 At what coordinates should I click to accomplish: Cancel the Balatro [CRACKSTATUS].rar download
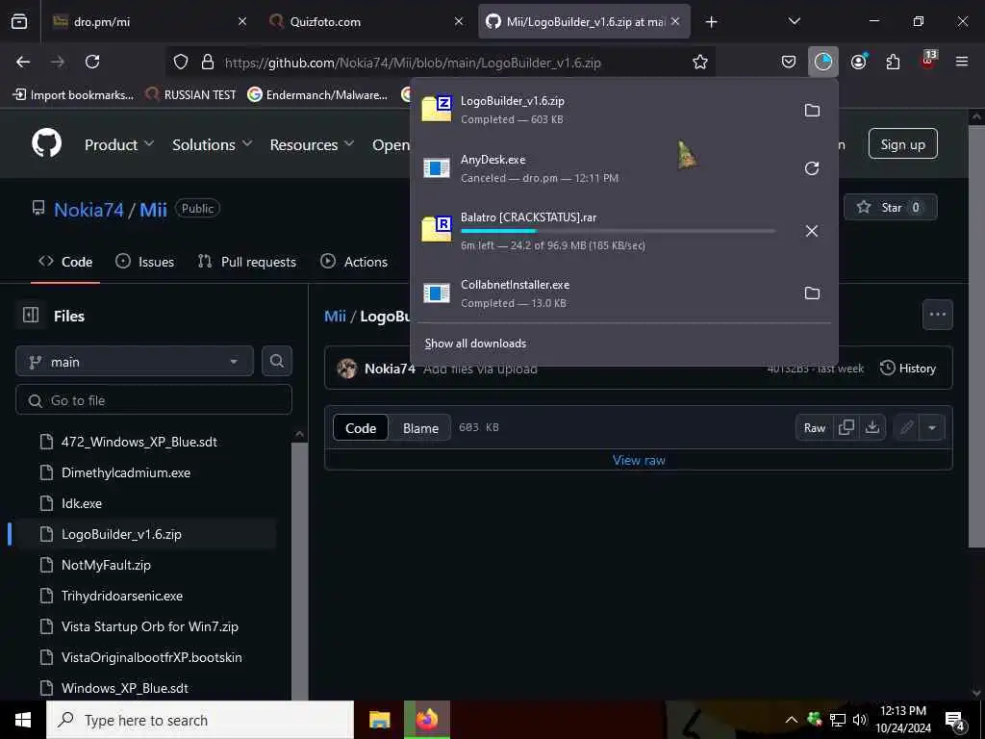812,231
